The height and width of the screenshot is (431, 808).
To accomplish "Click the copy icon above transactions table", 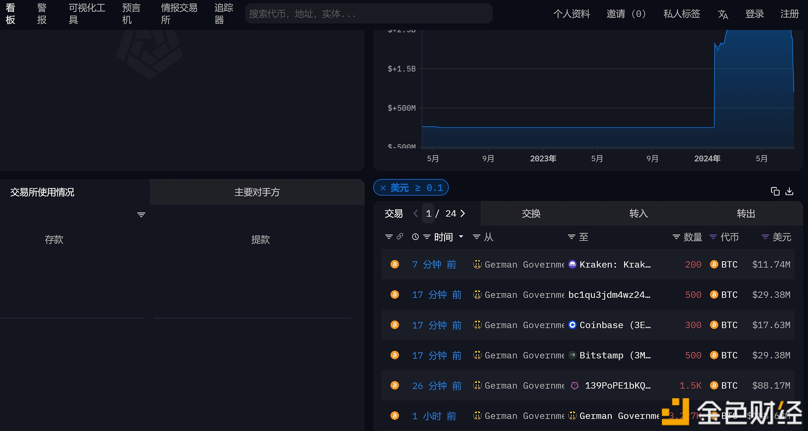I will coord(775,191).
